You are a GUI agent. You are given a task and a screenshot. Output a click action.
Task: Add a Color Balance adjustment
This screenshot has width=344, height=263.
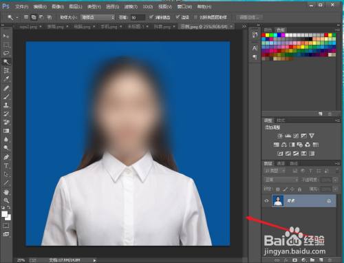click(x=284, y=145)
